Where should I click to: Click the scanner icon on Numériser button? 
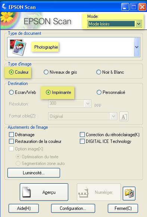(83, 192)
